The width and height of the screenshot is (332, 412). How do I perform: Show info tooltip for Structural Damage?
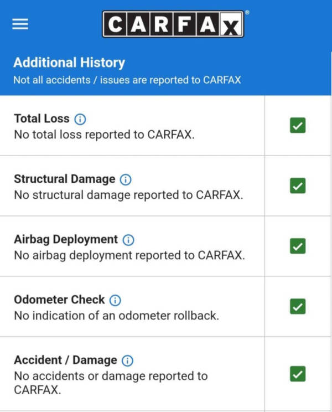(x=126, y=179)
